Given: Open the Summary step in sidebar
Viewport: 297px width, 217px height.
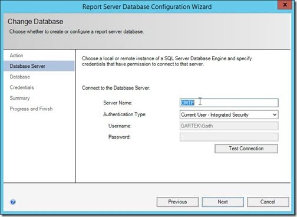Looking at the screenshot, I should [19, 98].
